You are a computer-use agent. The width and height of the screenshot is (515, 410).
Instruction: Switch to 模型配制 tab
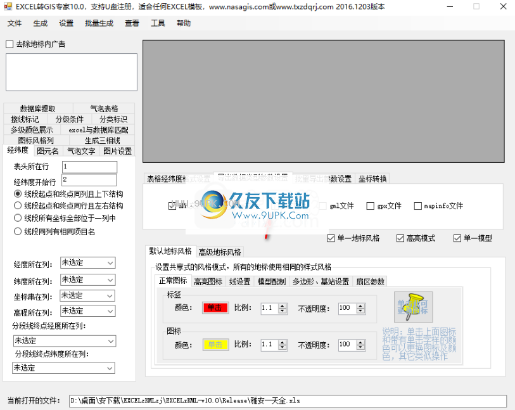(x=272, y=281)
